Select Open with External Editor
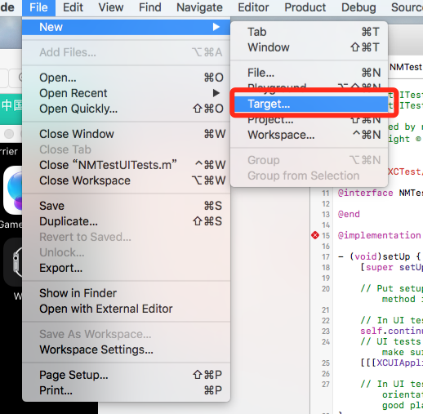The width and height of the screenshot is (423, 414). (x=126, y=309)
